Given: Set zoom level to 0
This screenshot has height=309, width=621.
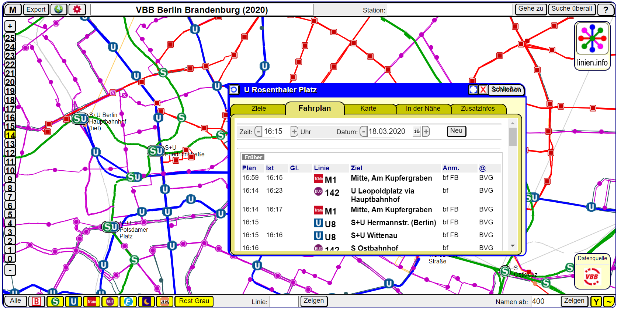Looking at the screenshot, I should [x=10, y=258].
